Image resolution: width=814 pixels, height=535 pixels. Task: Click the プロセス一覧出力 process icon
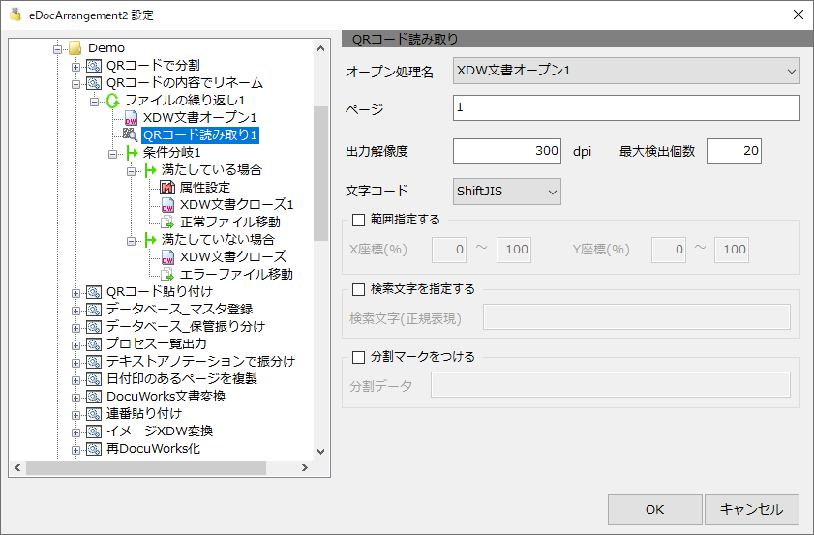94,344
